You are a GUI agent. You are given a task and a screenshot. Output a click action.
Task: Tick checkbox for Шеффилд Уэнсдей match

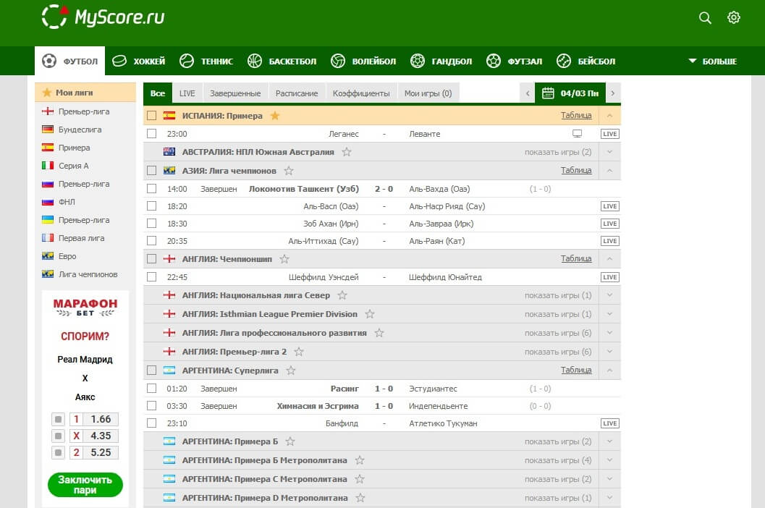pyautogui.click(x=152, y=276)
